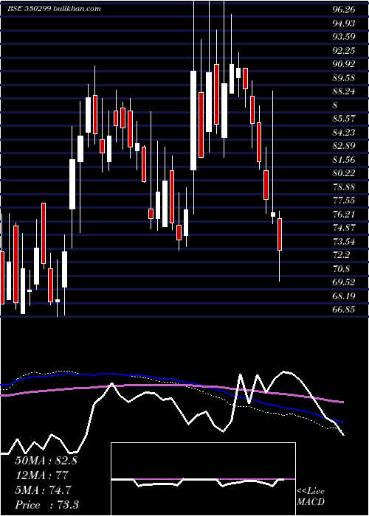Select the last red candlestick near 74.87

[280, 234]
